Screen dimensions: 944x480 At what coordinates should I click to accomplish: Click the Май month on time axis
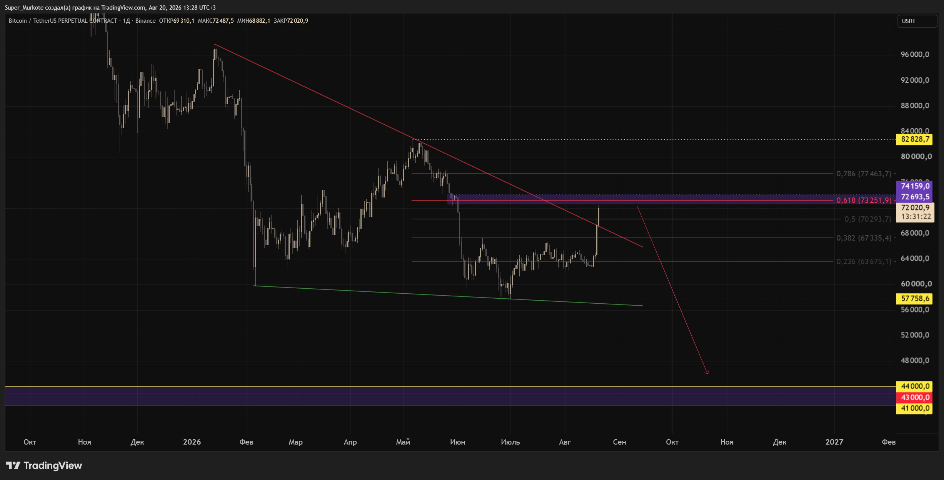click(x=403, y=442)
